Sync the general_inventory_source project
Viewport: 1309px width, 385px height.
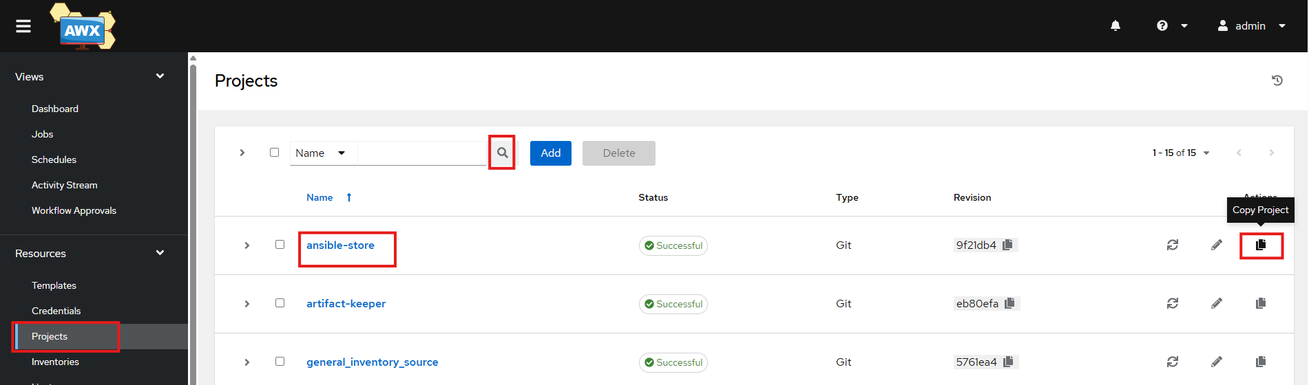1173,362
